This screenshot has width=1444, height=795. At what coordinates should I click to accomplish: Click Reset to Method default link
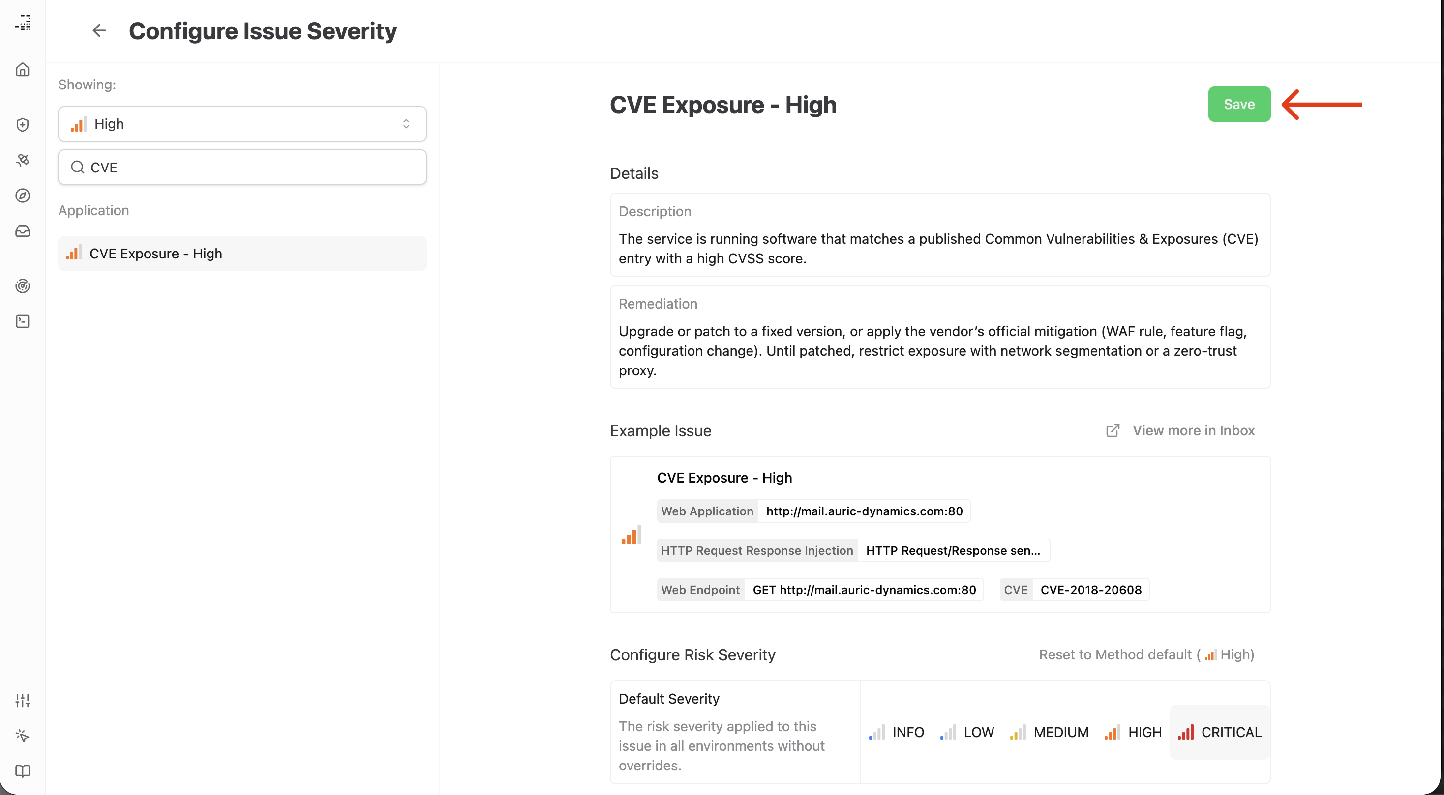click(1146, 654)
